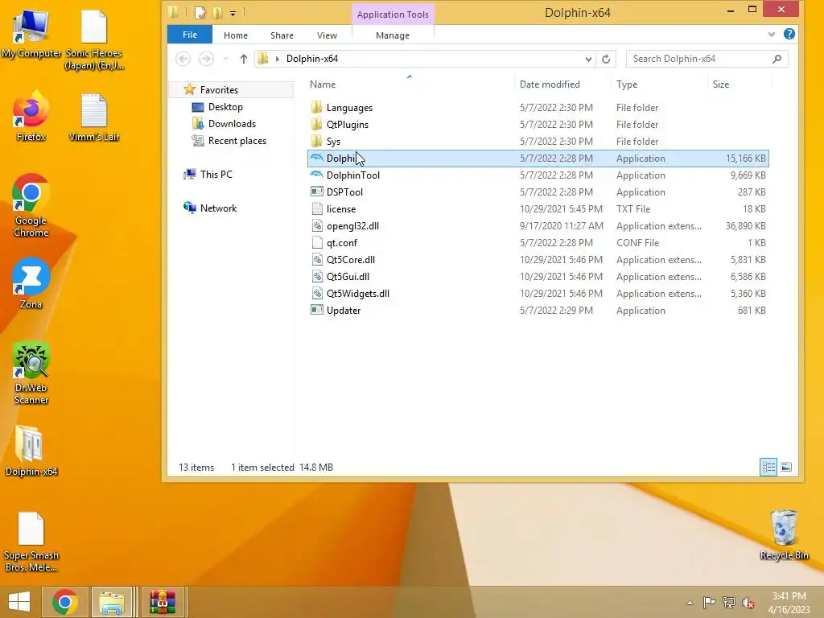This screenshot has height=618, width=824.
Task: Show hidden system tray icons
Action: (x=690, y=603)
